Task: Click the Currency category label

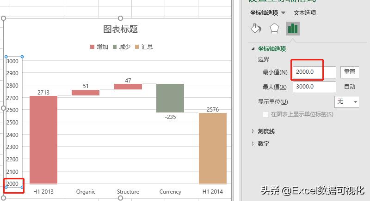Action: 170,192
